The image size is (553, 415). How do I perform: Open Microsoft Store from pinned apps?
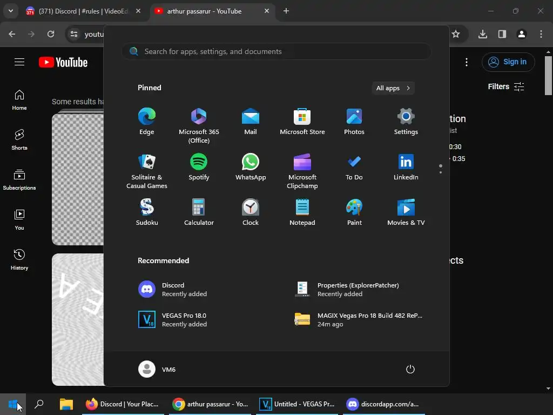(x=302, y=122)
